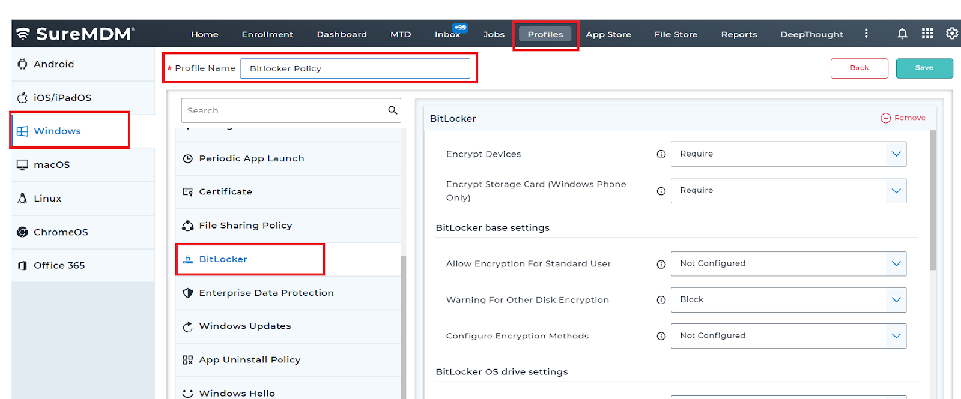
Task: Click the macOS monitor icon
Action: 22,164
